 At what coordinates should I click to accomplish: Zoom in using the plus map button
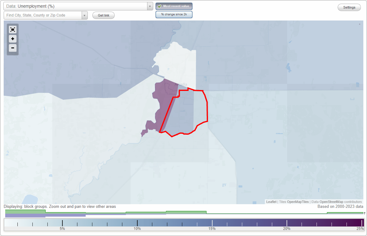[x=13, y=39]
